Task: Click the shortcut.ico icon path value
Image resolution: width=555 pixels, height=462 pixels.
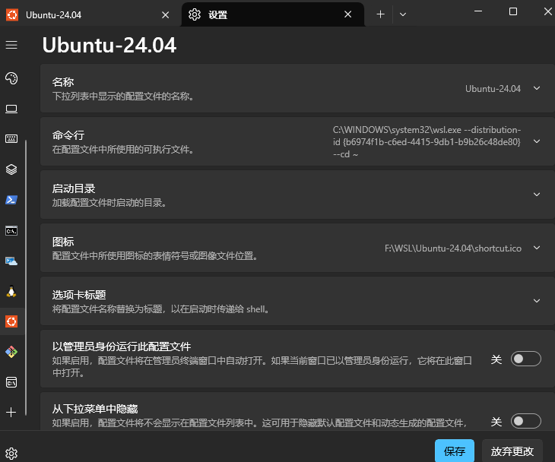Action: point(452,248)
